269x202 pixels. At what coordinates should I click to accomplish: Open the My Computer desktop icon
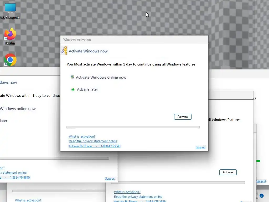tap(10, 11)
